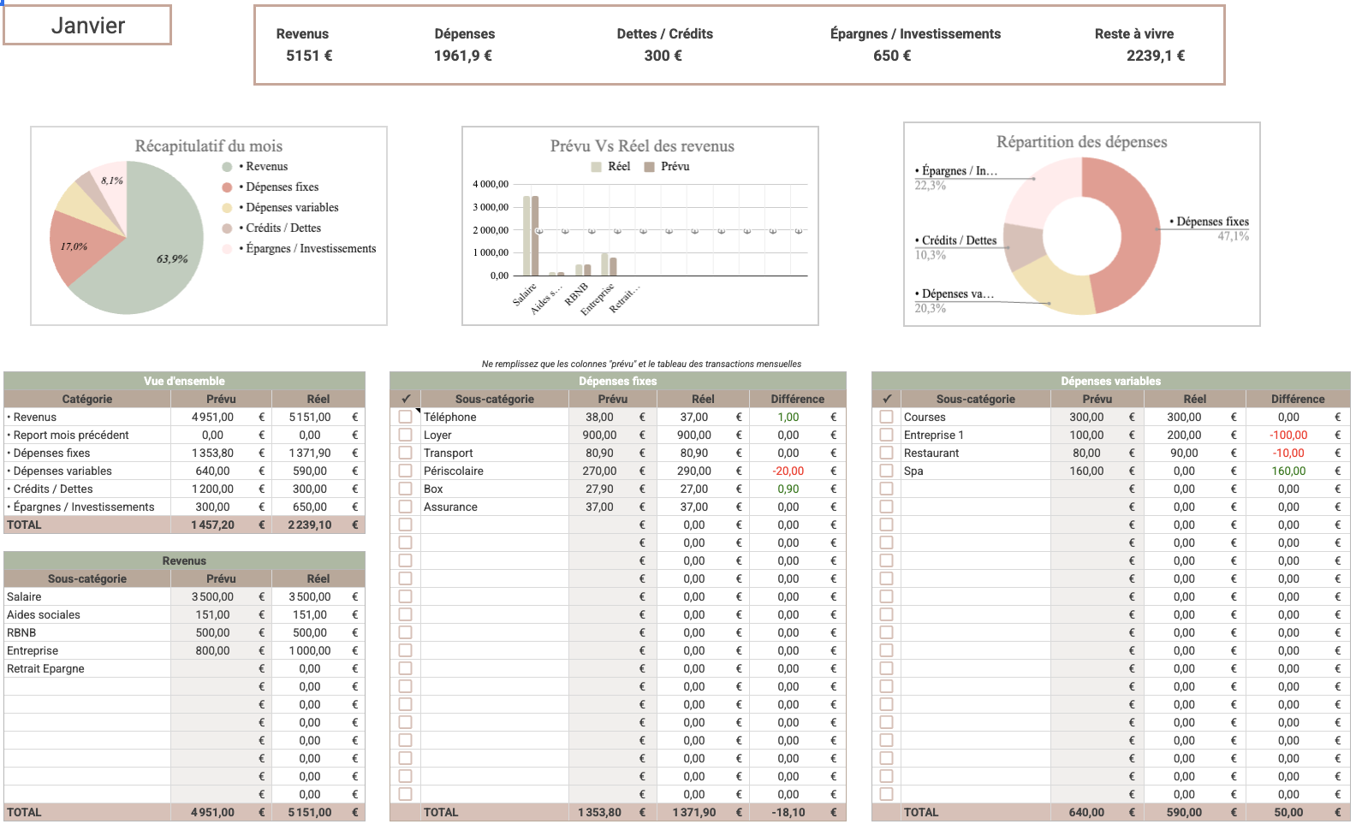Click the Reste à vivre summary value
The width and height of the screenshot is (1356, 830).
pyautogui.click(x=1156, y=56)
